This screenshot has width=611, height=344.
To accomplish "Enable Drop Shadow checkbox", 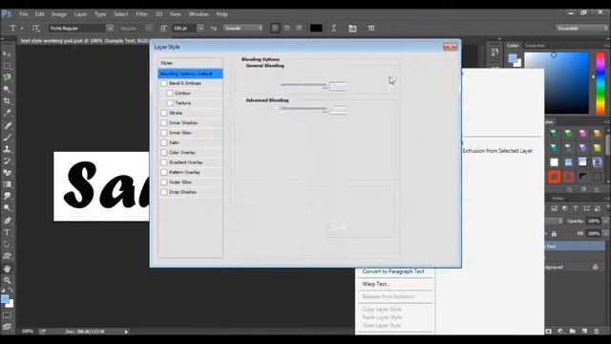I will point(163,192).
